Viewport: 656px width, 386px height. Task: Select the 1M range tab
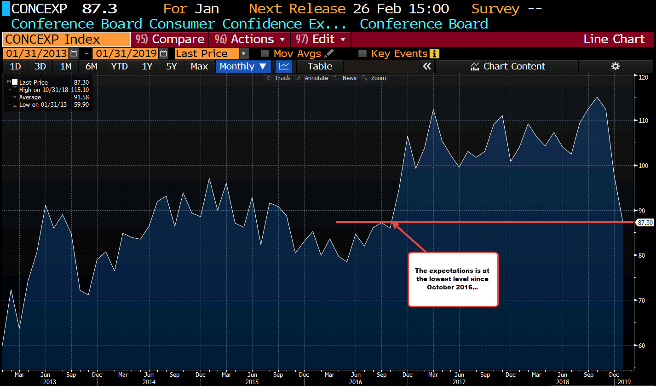66,66
